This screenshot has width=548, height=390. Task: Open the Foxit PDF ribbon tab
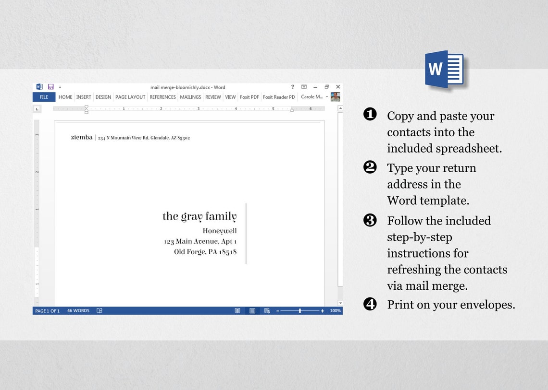point(249,97)
